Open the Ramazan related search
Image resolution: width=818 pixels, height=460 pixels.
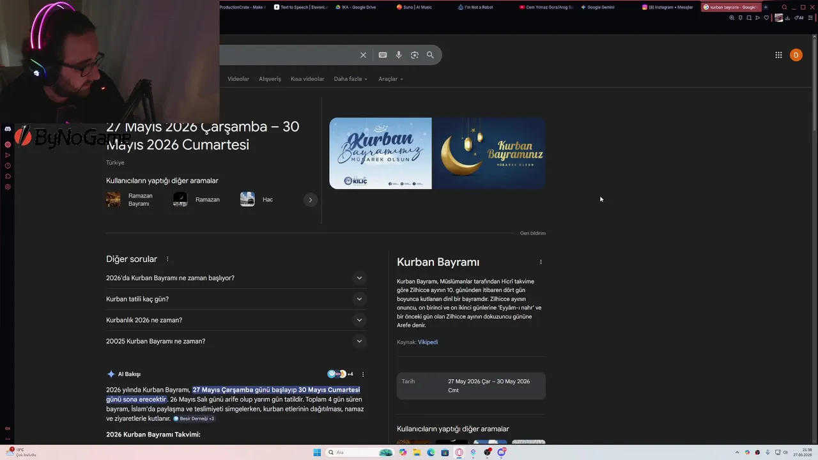tap(197, 200)
